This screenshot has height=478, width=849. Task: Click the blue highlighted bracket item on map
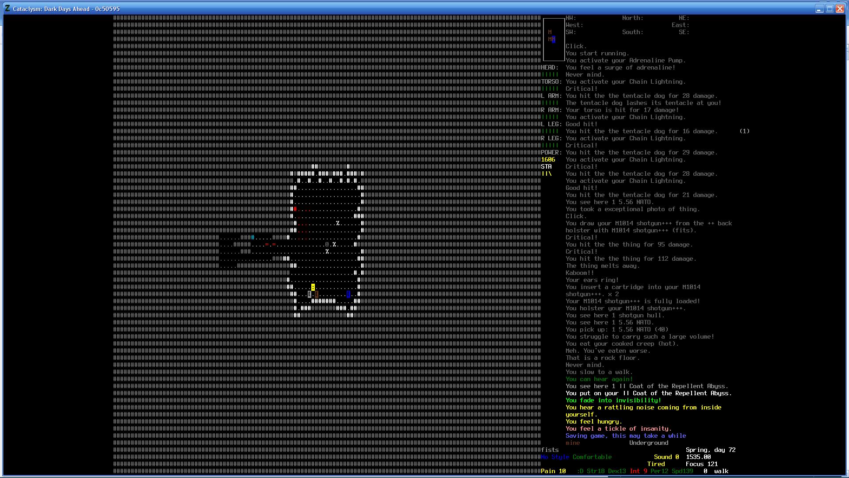[348, 294]
